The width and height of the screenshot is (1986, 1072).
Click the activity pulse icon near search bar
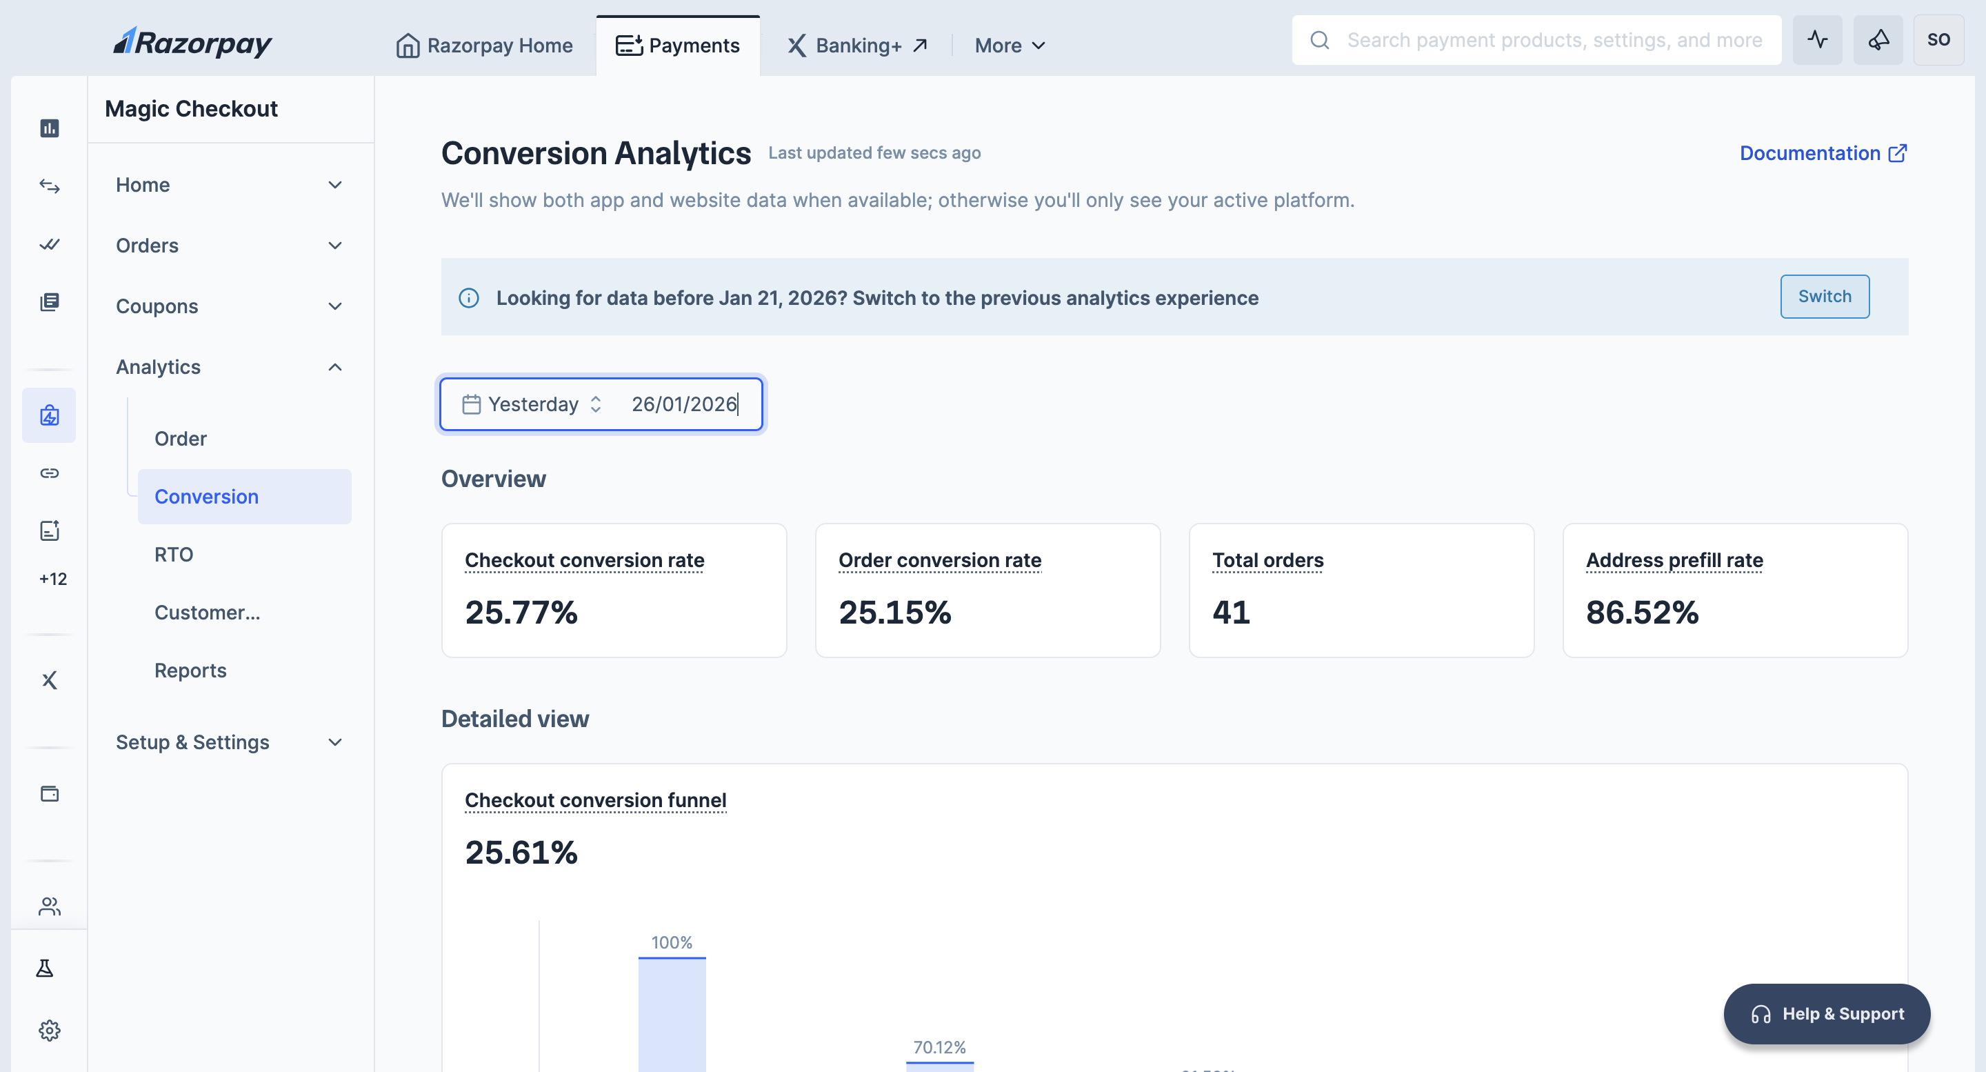coord(1817,39)
